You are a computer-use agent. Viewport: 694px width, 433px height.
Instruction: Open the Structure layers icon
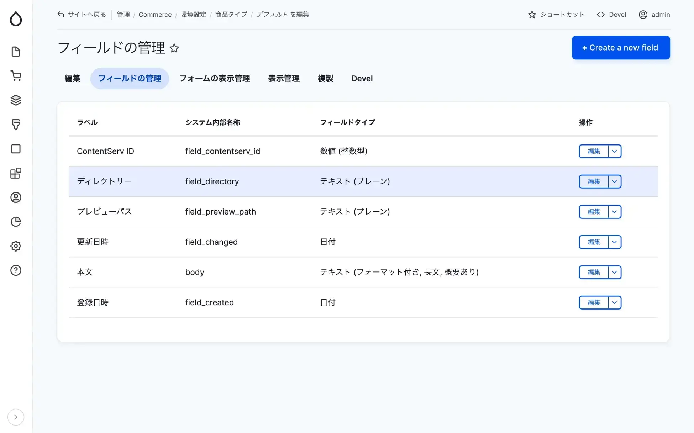coord(16,100)
